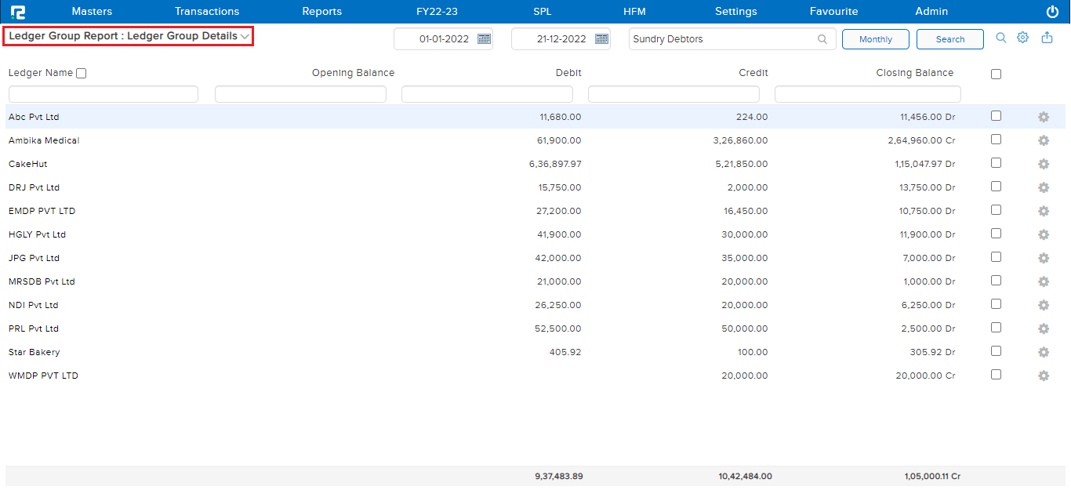
Task: Click the magnifier search icon beside Search button
Action: pos(1000,38)
